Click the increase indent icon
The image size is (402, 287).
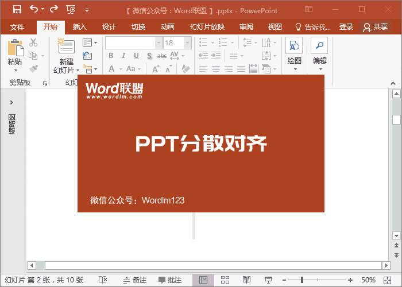tap(216, 55)
